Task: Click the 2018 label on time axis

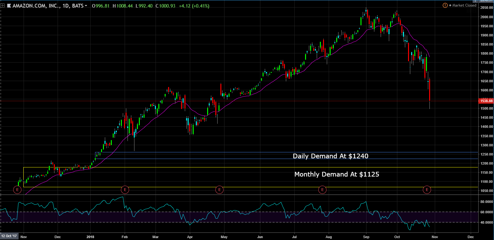Action: pyautogui.click(x=90, y=237)
